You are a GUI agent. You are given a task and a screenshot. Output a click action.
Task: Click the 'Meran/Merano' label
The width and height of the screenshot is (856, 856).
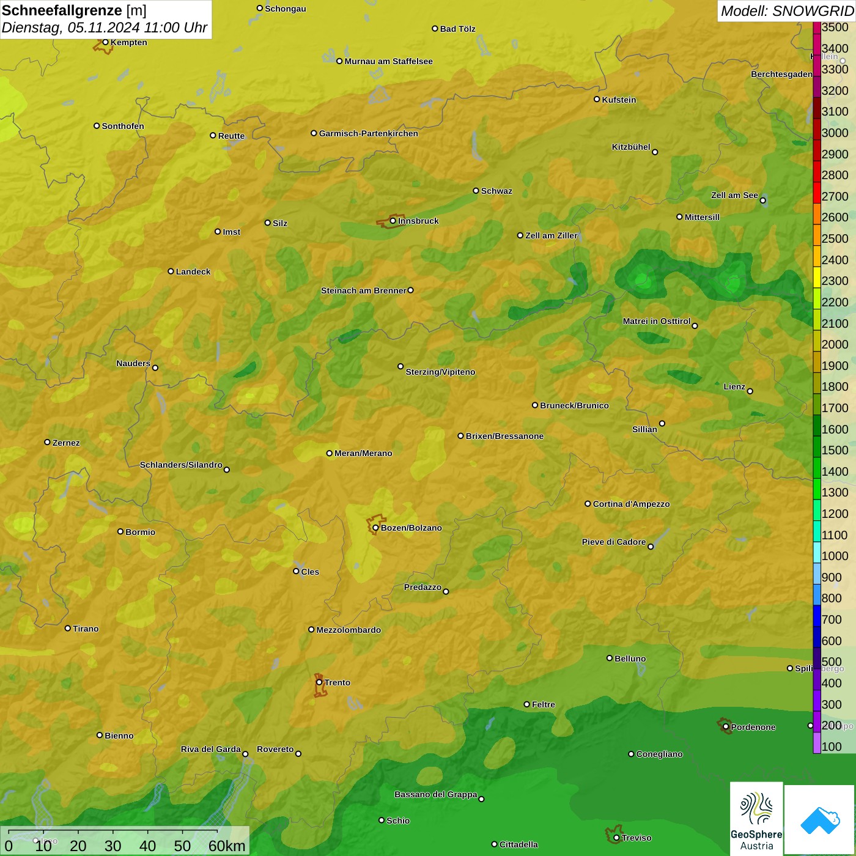tap(363, 453)
